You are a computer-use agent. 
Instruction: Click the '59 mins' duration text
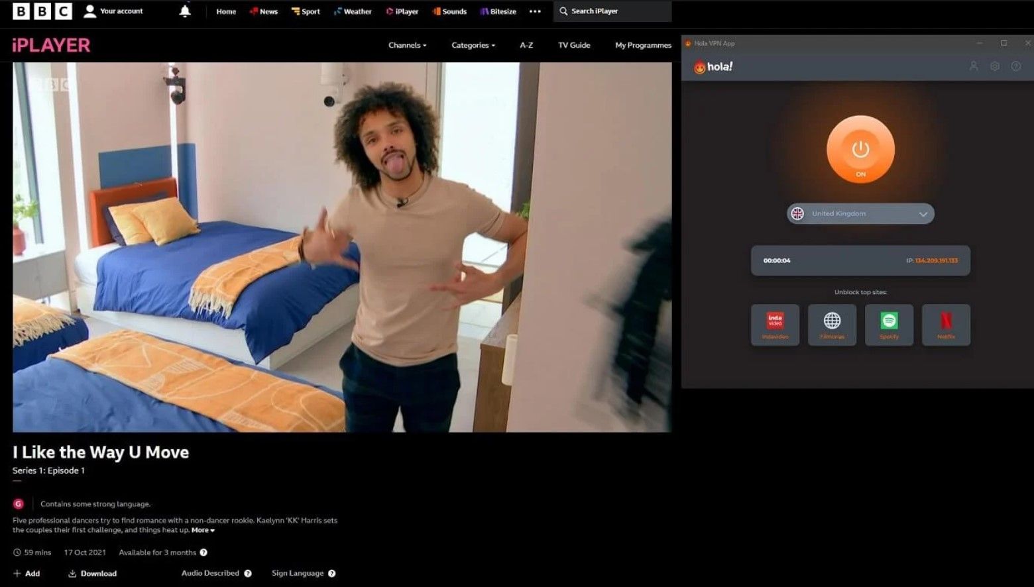tap(38, 553)
